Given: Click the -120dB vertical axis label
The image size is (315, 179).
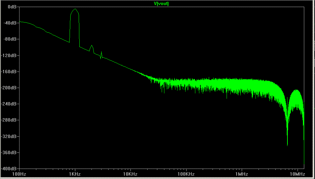Looking at the screenshot, I should tap(9, 55).
